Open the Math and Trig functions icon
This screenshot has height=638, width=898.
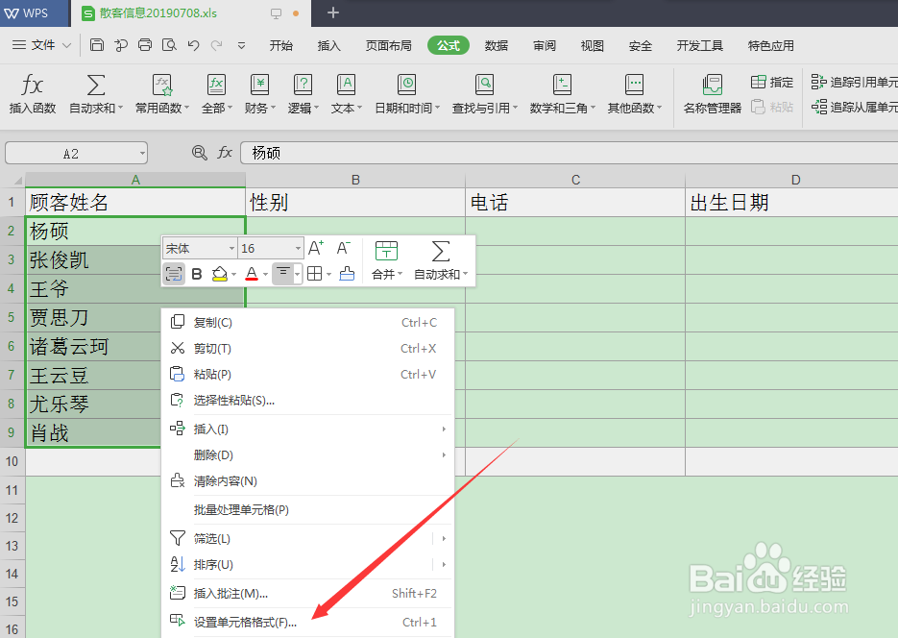[563, 86]
